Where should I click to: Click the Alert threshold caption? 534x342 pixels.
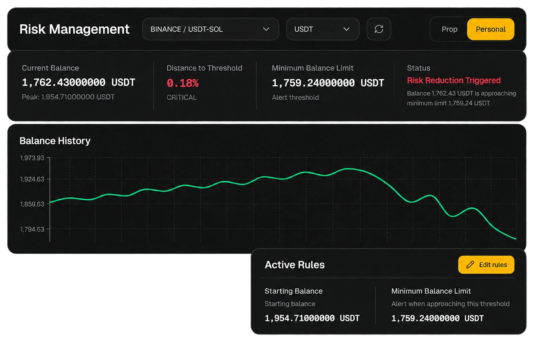pyautogui.click(x=295, y=97)
